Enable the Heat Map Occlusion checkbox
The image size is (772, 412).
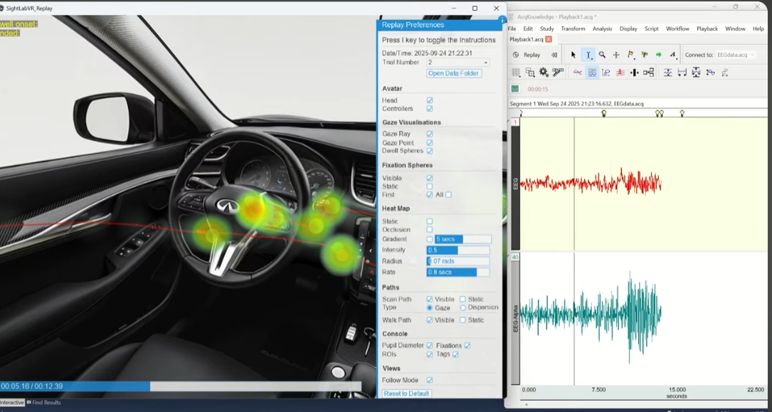tap(429, 230)
